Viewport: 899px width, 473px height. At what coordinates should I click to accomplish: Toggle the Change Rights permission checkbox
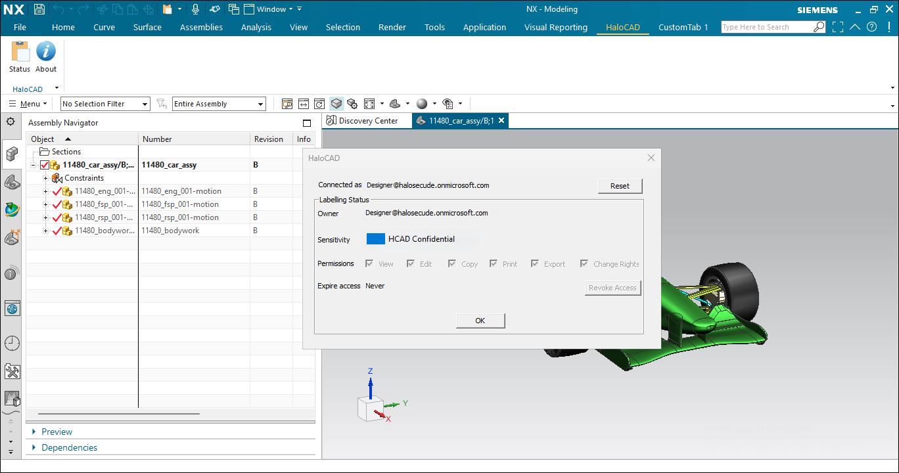point(584,263)
